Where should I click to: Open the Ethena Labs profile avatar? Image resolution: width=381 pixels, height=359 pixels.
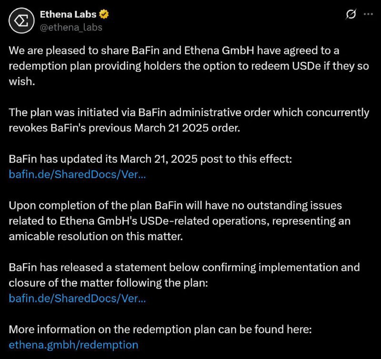[x=21, y=20]
